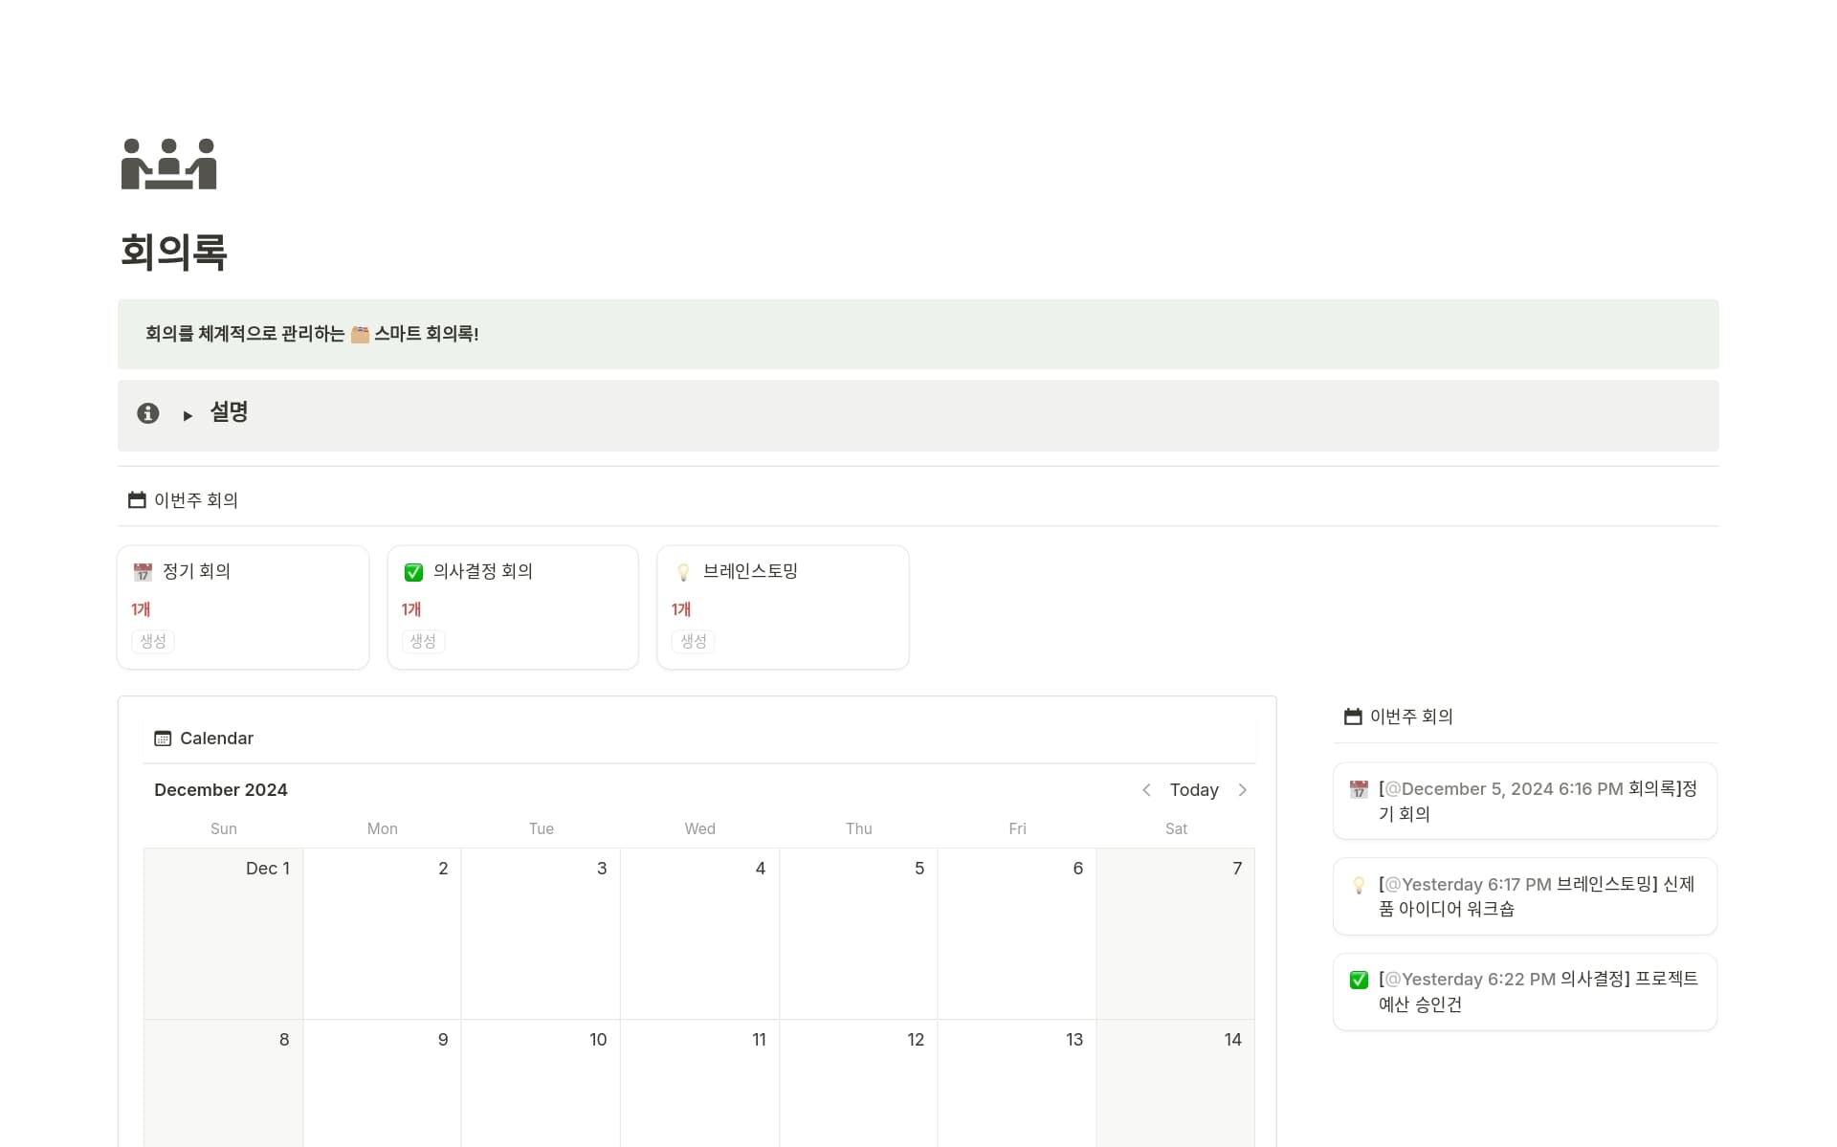Expand the 설명 toggle triangle

[188, 415]
